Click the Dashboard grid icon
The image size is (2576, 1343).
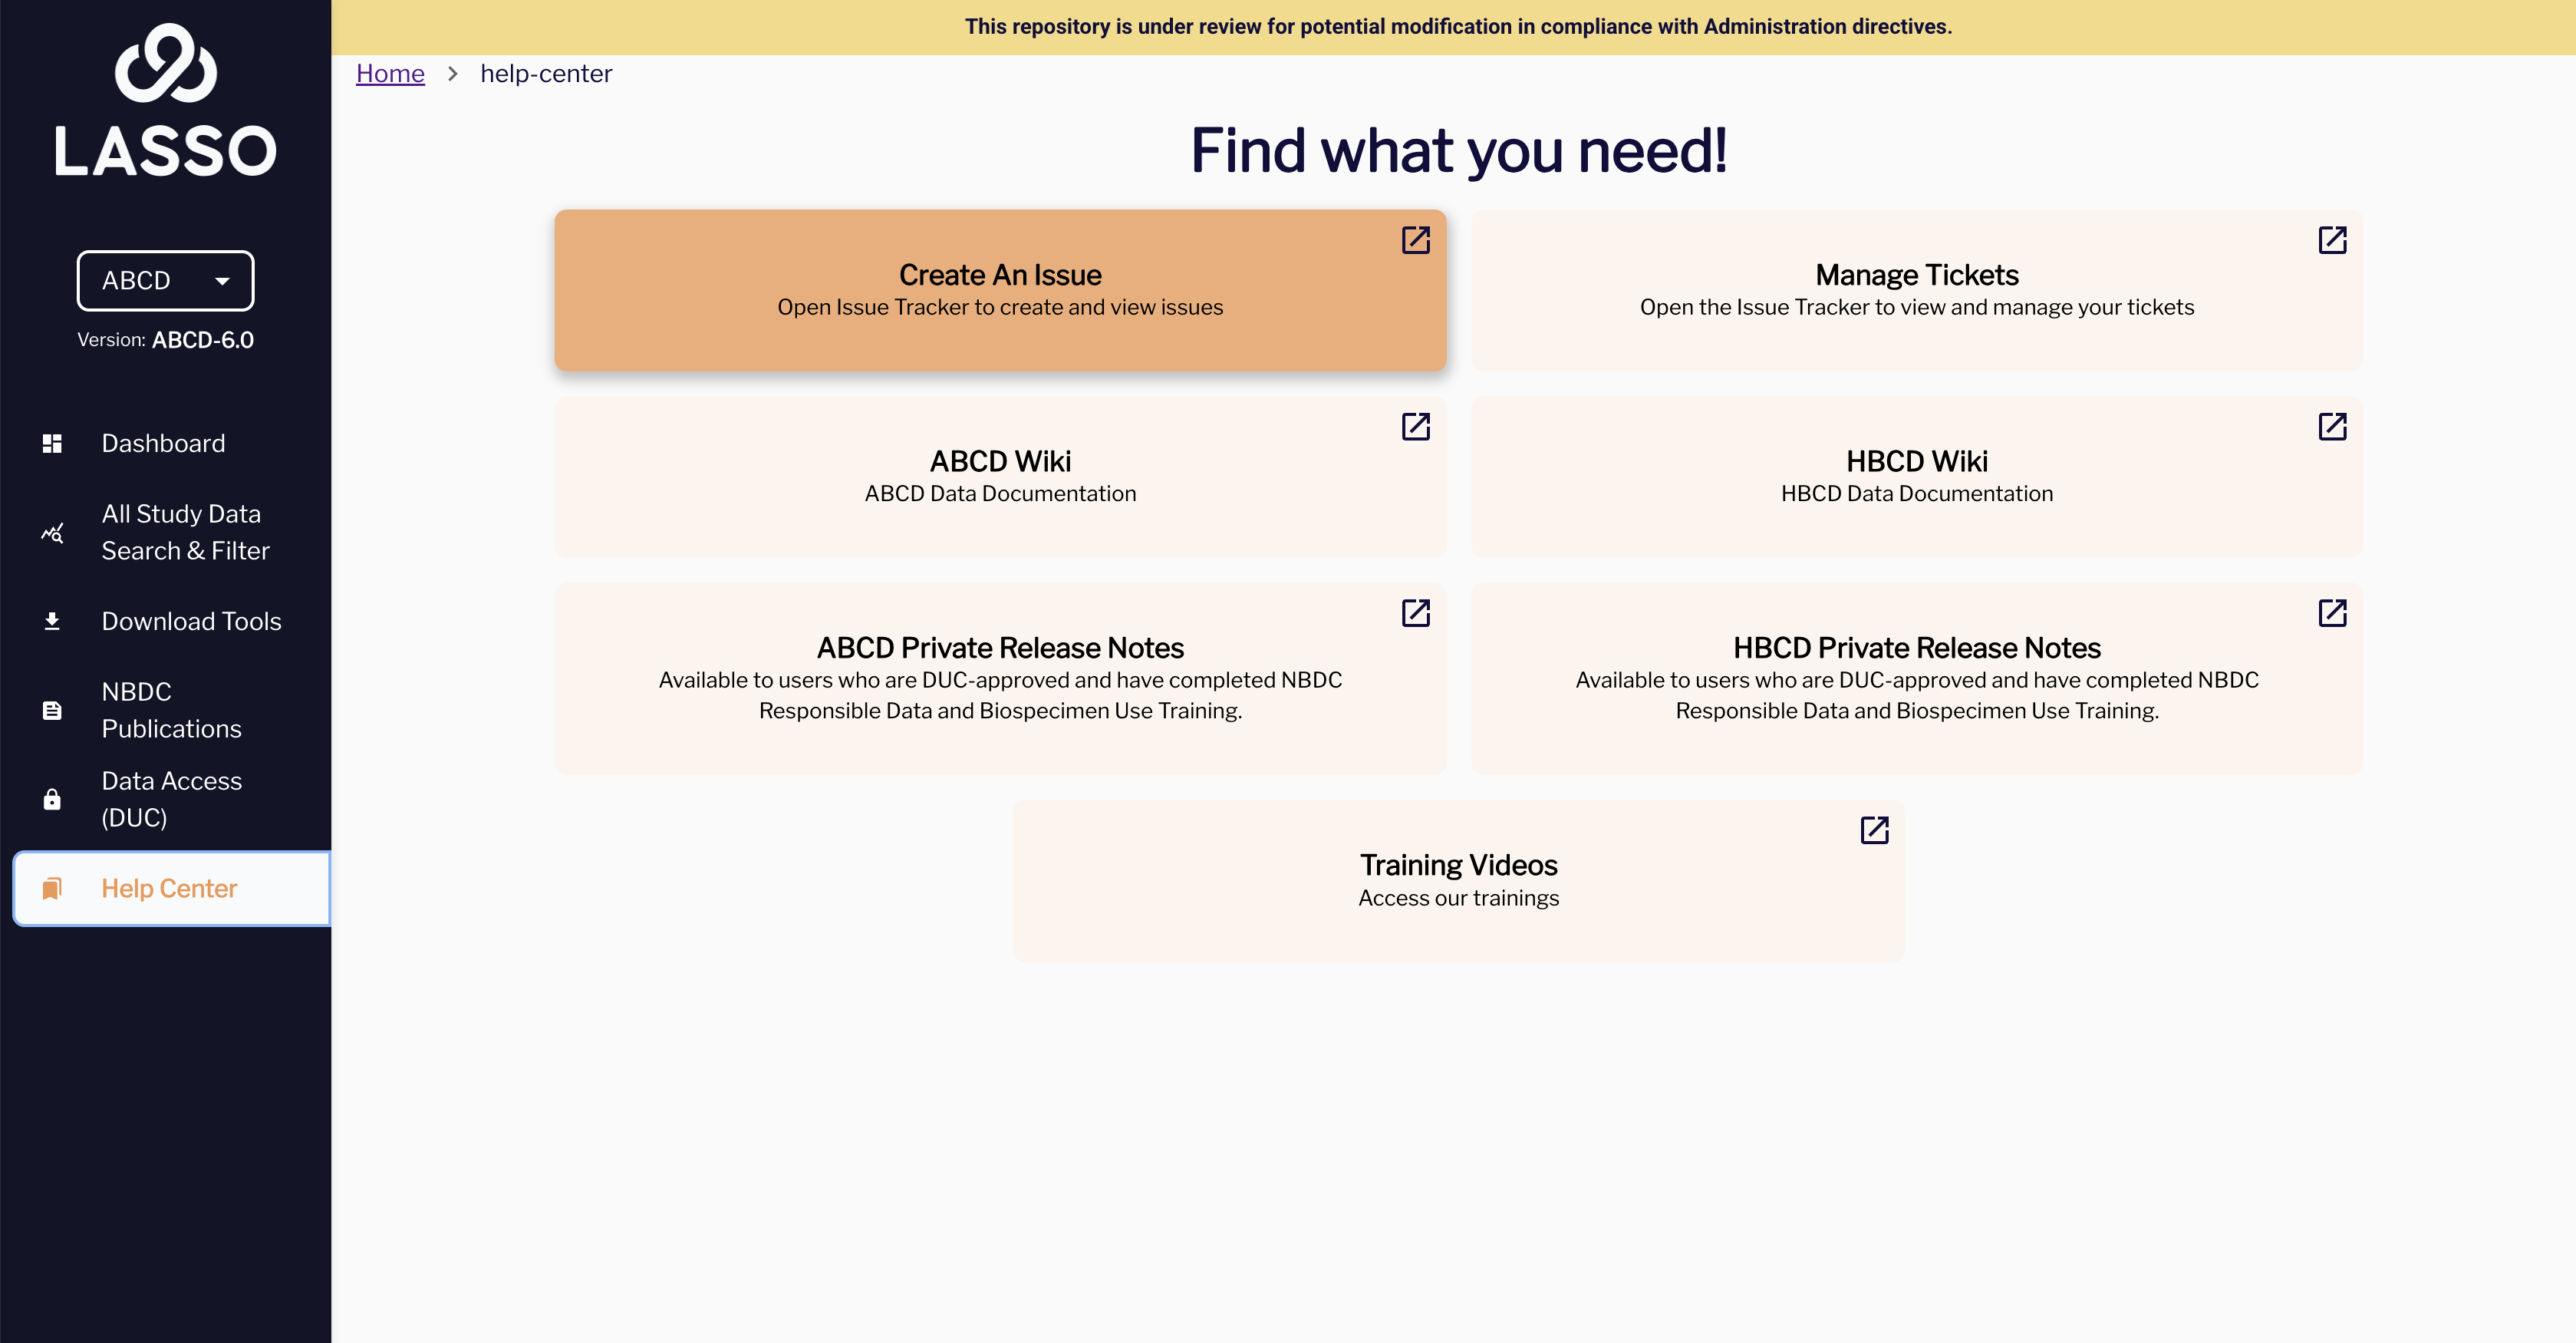tap(52, 444)
